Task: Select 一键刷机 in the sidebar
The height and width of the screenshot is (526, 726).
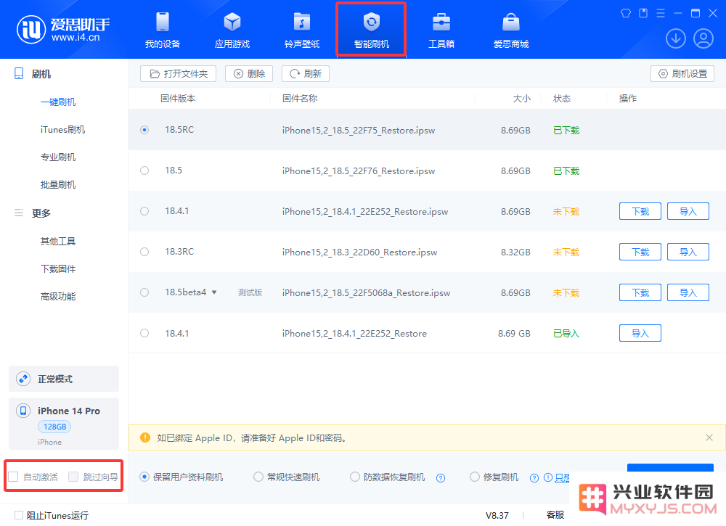Action: pyautogui.click(x=58, y=102)
